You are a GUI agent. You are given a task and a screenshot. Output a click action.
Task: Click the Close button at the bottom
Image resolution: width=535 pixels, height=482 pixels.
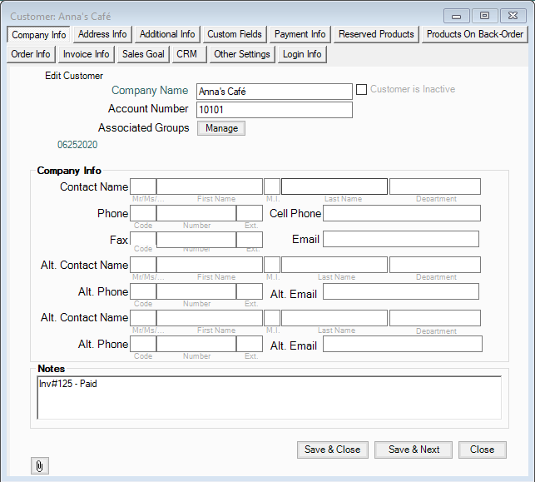click(482, 450)
